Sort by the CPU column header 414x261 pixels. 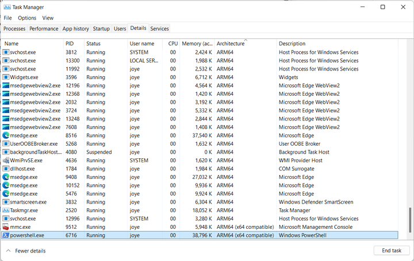tap(171, 44)
